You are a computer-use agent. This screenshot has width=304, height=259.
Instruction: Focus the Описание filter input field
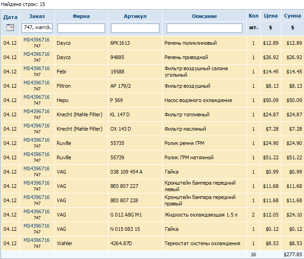tap(205, 28)
